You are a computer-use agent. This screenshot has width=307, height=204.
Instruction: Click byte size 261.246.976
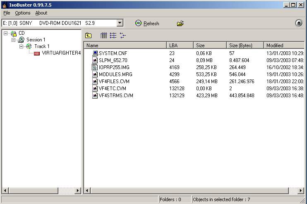click(x=242, y=82)
